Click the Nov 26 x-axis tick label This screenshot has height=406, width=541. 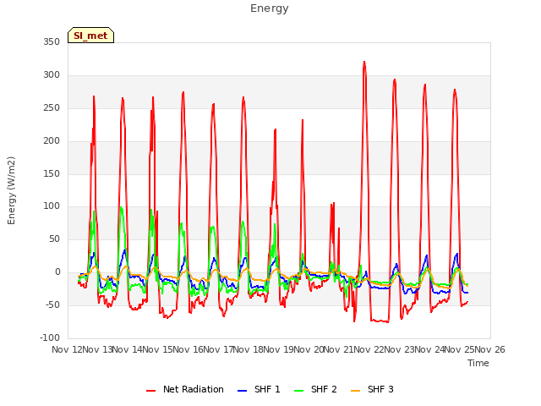coord(490,349)
